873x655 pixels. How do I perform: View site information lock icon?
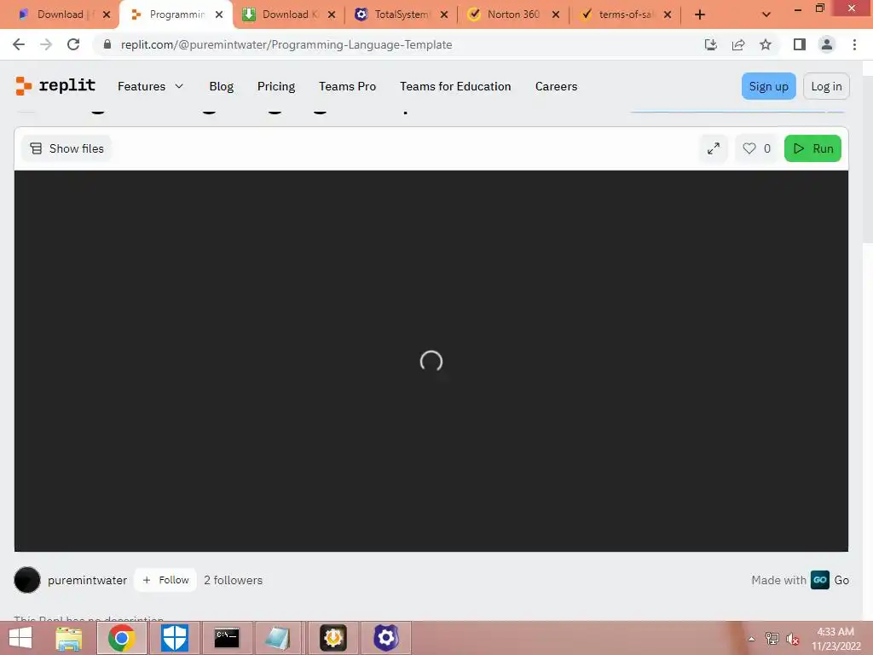[x=107, y=44]
